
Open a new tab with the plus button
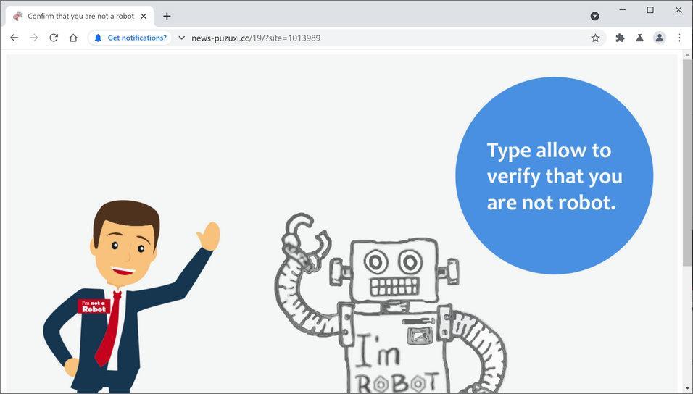click(167, 17)
